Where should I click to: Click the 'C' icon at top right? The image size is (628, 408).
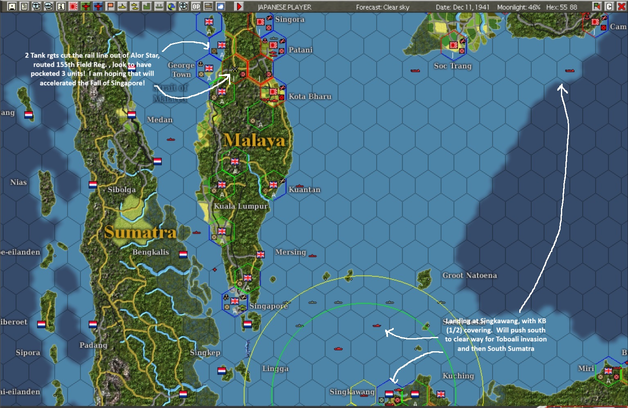[609, 6]
